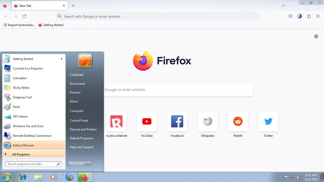Open Shut down options arrow
This screenshot has width=324, height=182.
click(88, 164)
